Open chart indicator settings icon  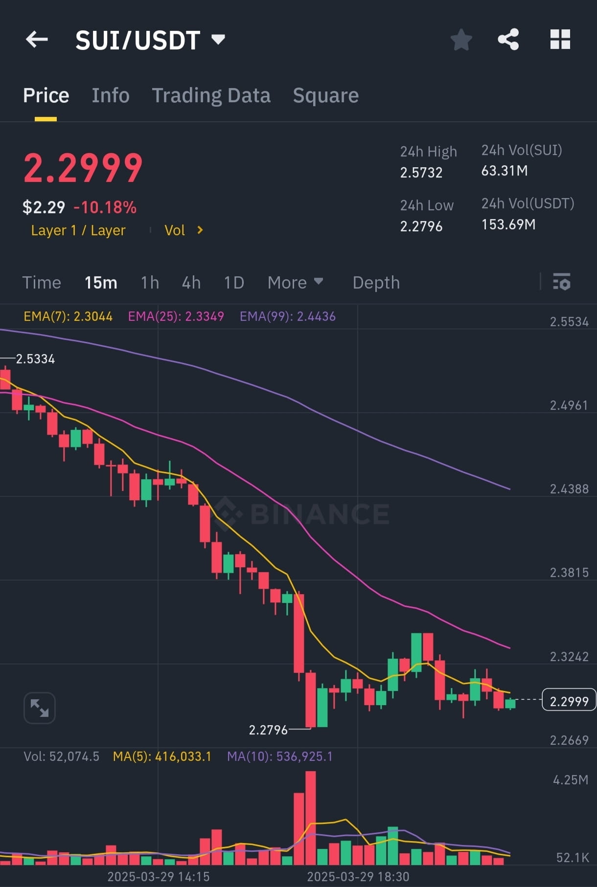point(561,282)
